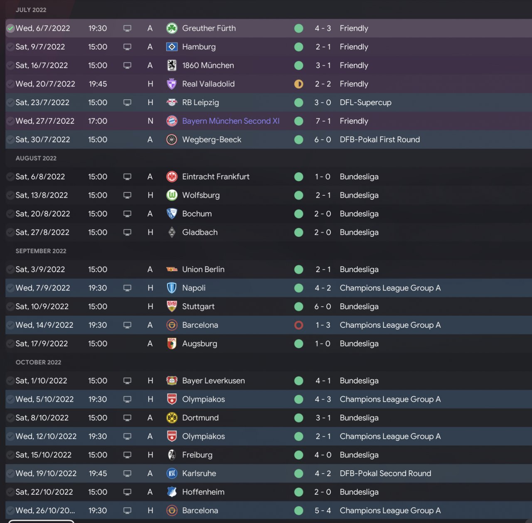Image resolution: width=532 pixels, height=523 pixels.
Task: Open the Bayern München Second XI link
Action: (231, 121)
